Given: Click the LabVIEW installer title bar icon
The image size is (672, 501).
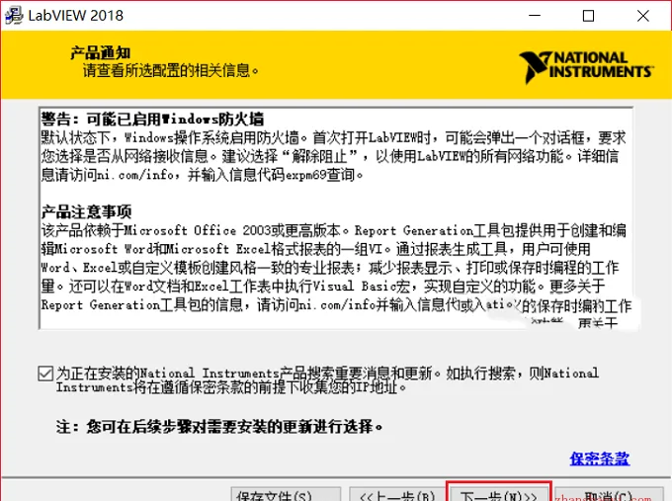Looking at the screenshot, I should 14,16.
